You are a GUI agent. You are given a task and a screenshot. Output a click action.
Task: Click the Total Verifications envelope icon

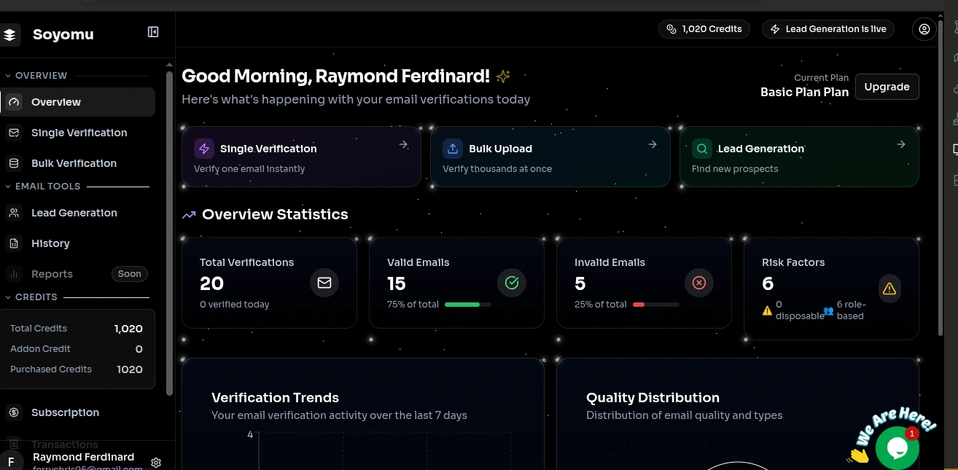pyautogui.click(x=324, y=283)
